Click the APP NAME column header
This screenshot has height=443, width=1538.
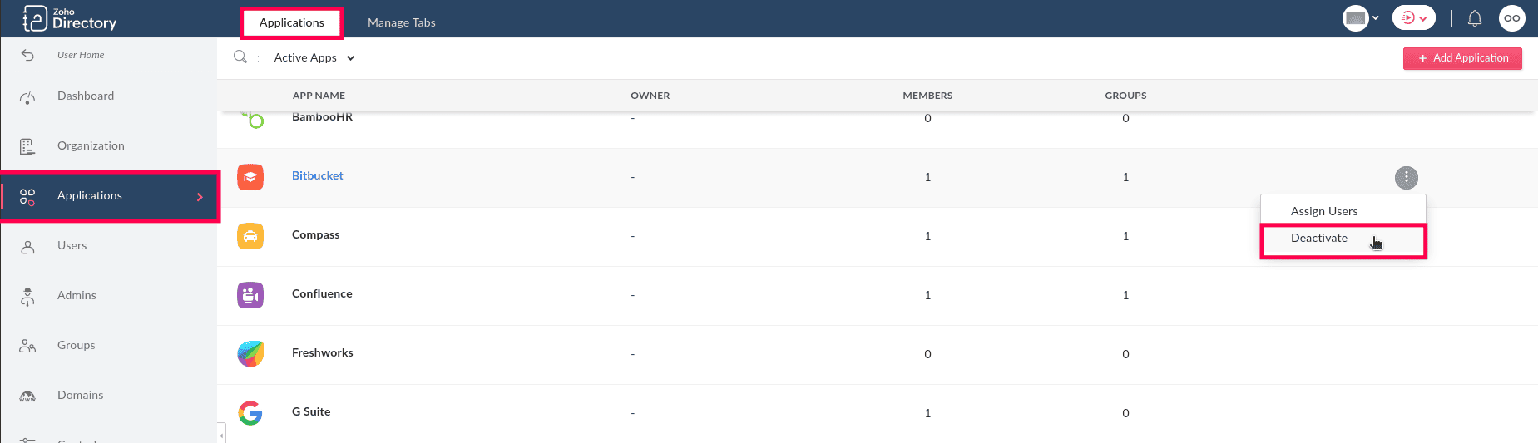pyautogui.click(x=319, y=96)
